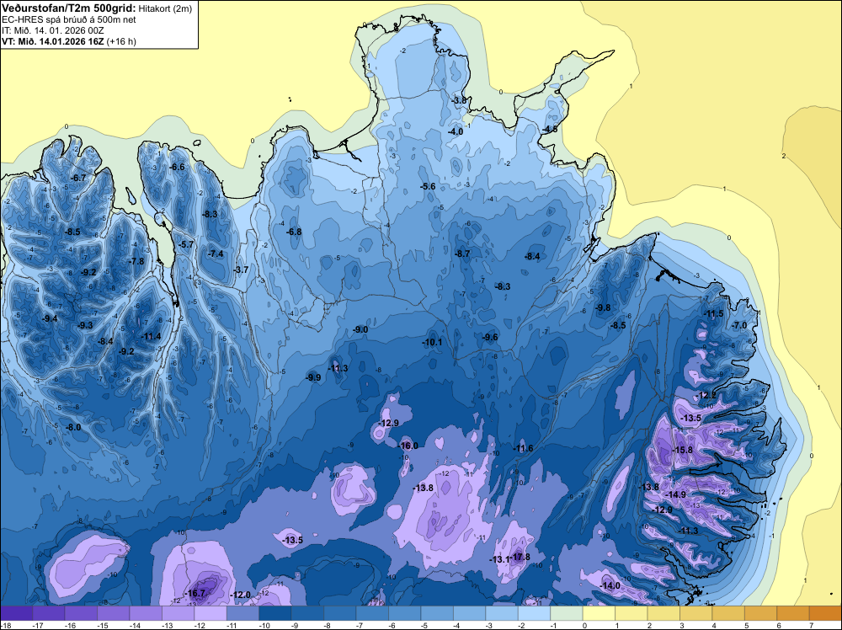Select the legend swatch between -18 and -17
Image resolution: width=842 pixels, height=630 pixels.
17,613
